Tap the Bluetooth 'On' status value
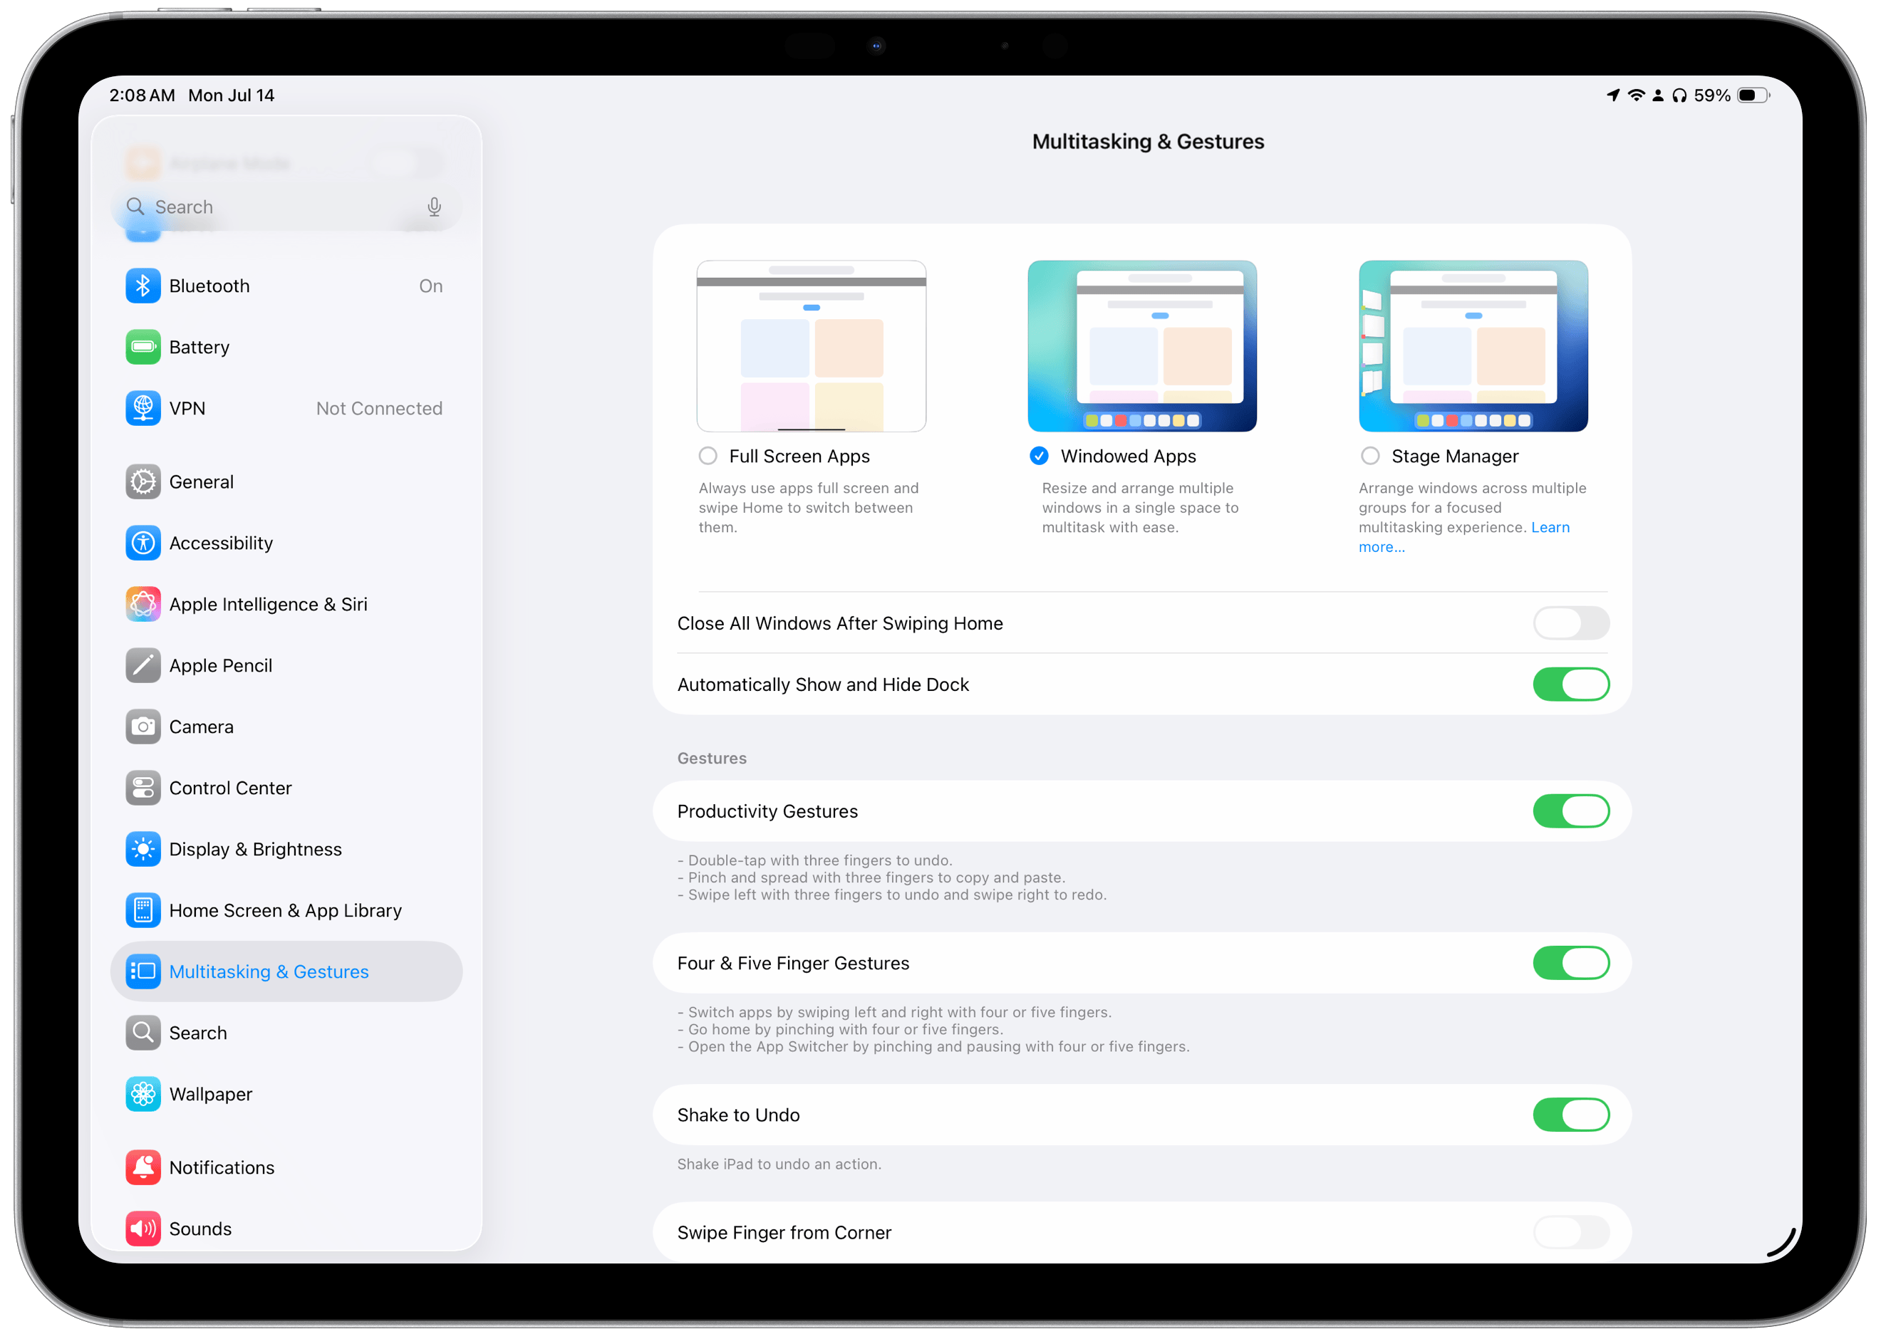 (x=430, y=286)
